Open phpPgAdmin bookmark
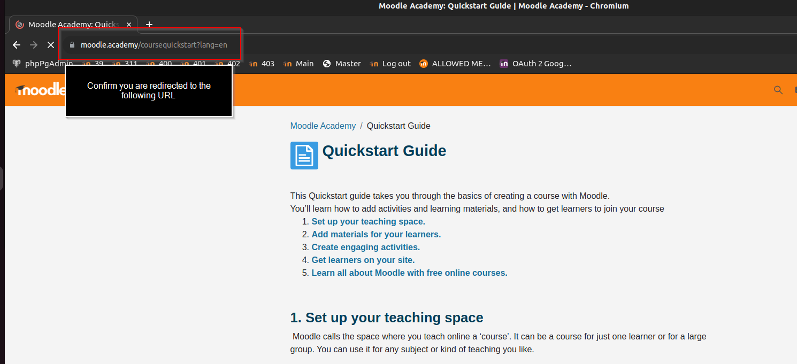 click(43, 64)
